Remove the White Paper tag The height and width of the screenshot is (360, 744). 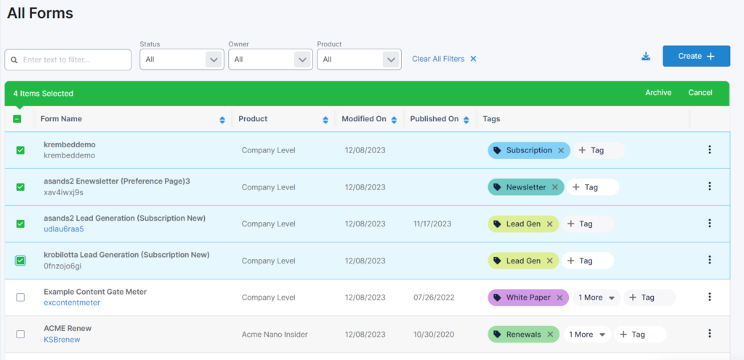pos(559,298)
